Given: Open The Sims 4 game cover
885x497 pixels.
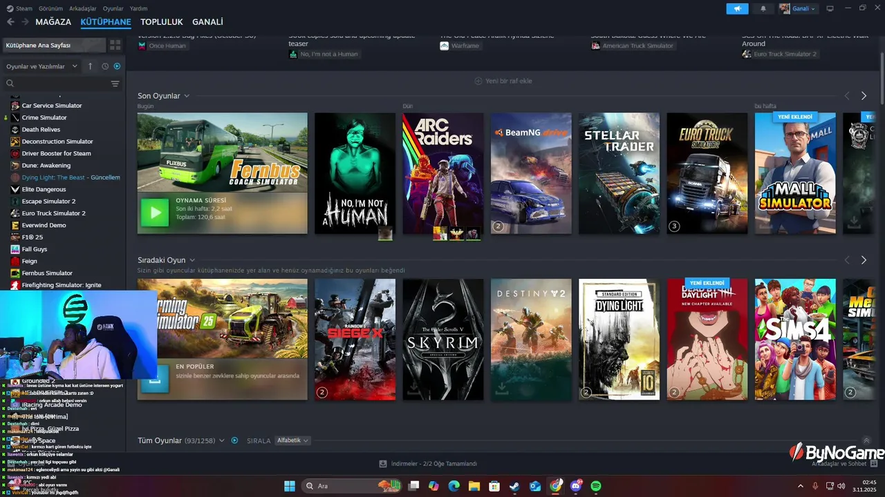Looking at the screenshot, I should (x=795, y=339).
